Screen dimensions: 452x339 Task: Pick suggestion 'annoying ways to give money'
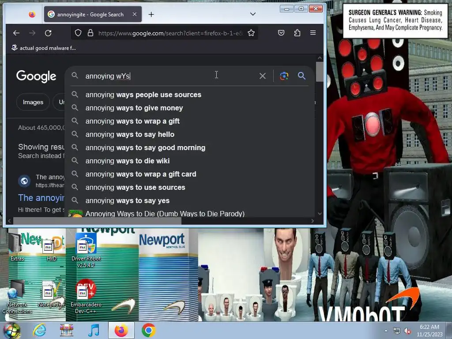(x=189, y=108)
